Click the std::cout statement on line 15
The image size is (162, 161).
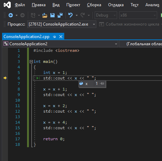69,128
